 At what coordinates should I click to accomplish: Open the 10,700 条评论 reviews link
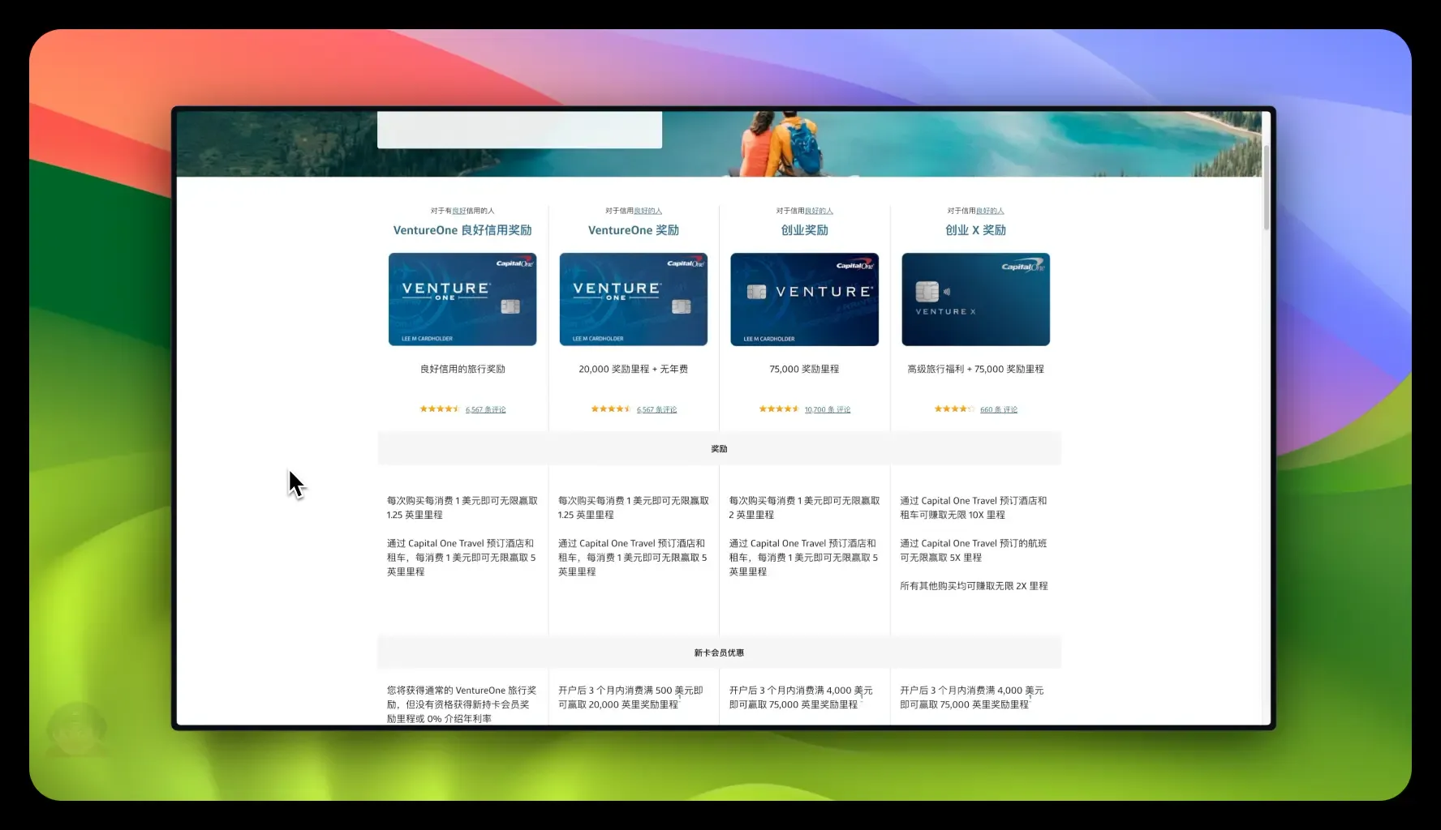828,409
